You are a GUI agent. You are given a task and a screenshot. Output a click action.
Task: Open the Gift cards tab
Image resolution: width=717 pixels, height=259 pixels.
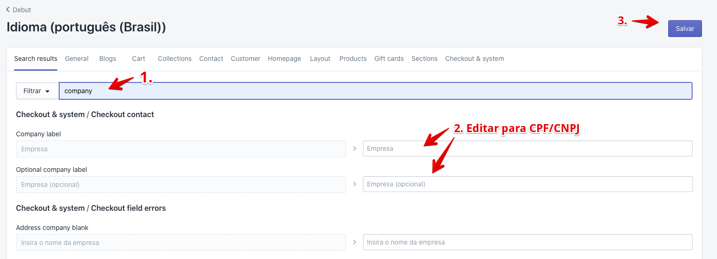click(389, 59)
